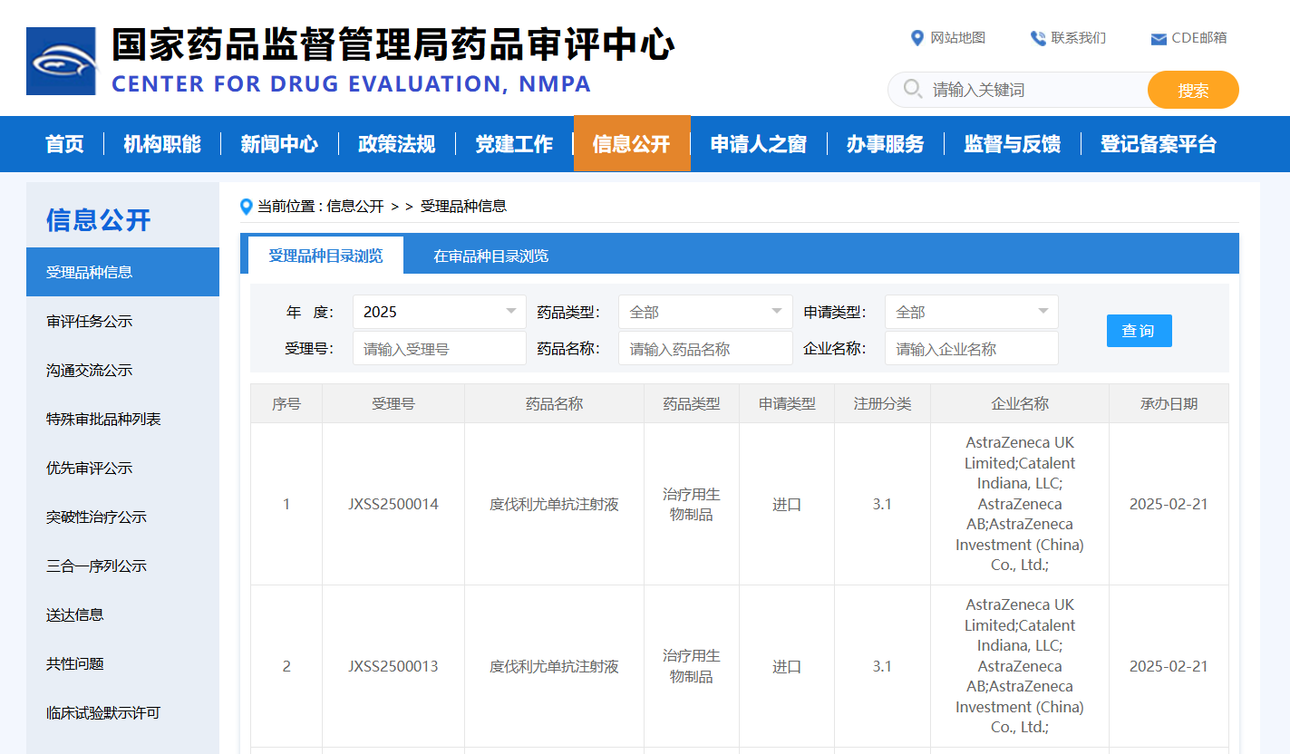Click 度伐利尤单抗注射液 in row 2
The width and height of the screenshot is (1290, 754).
point(554,666)
